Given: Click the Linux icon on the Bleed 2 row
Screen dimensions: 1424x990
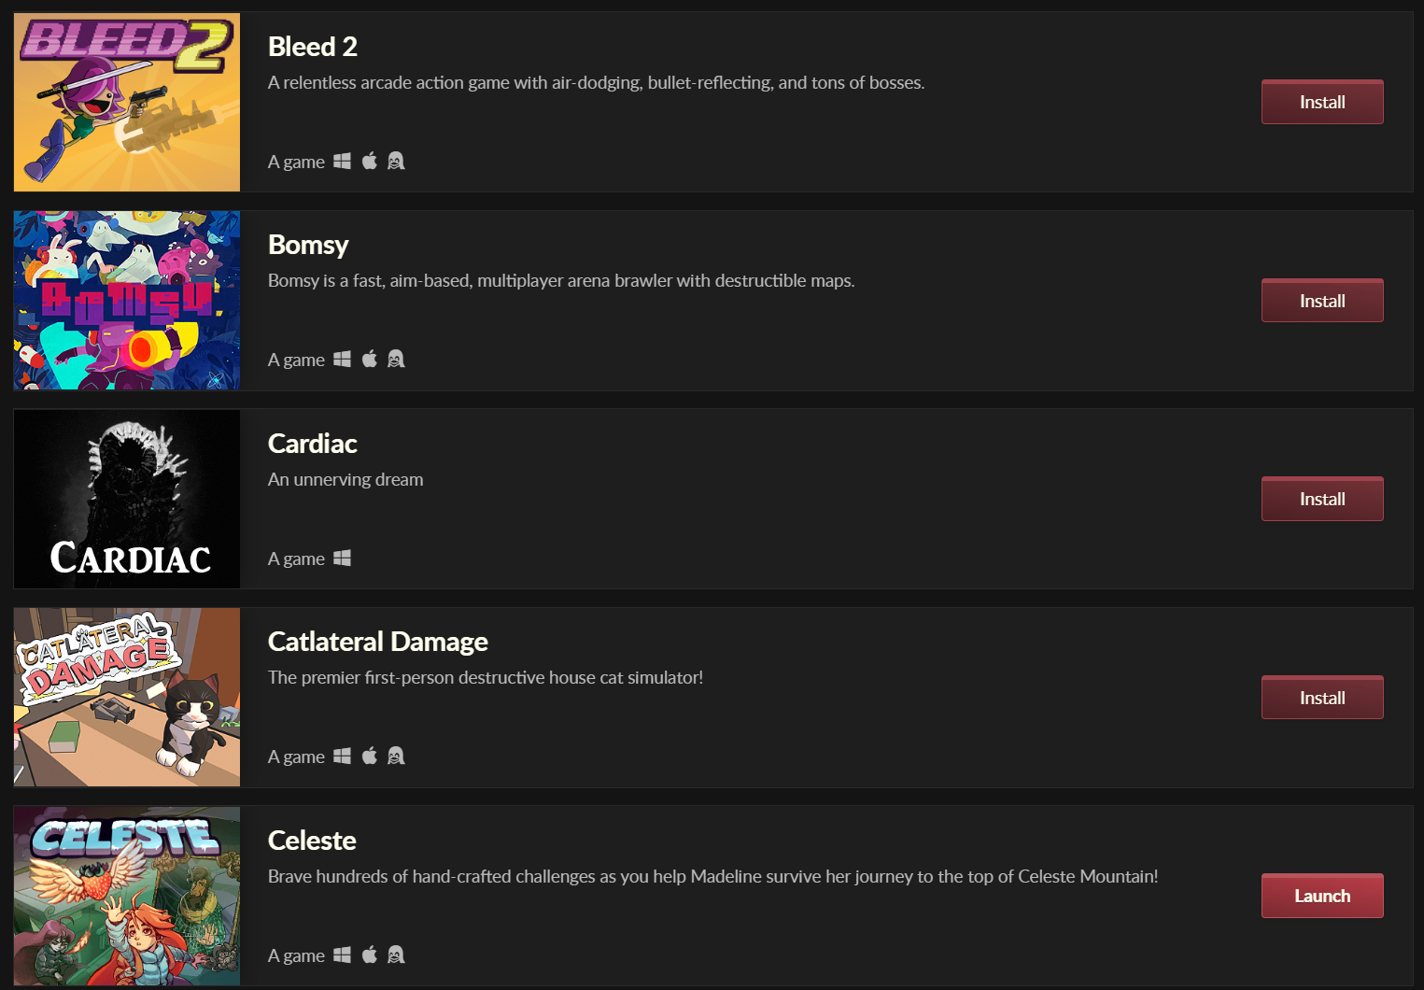Looking at the screenshot, I should 396,161.
